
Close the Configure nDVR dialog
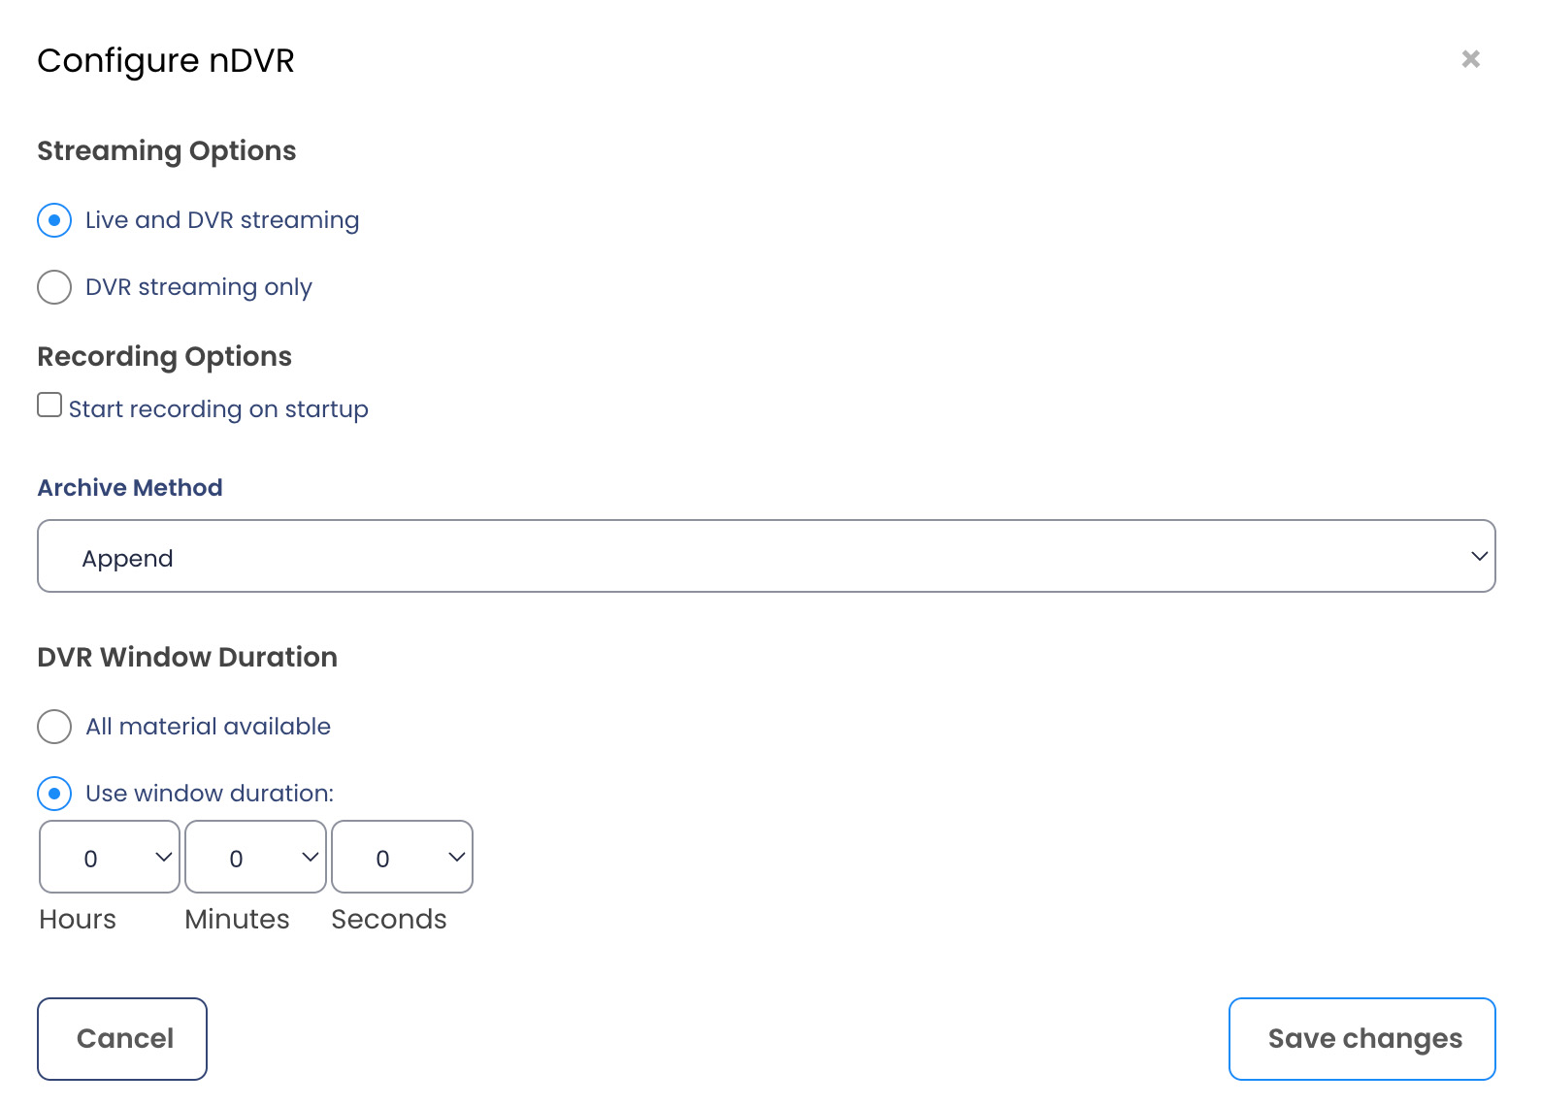1470,59
